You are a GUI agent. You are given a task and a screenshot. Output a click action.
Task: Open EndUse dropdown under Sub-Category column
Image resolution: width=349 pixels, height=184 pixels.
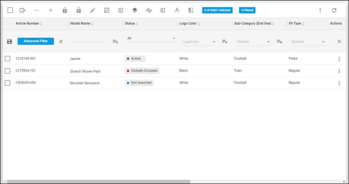254,42
